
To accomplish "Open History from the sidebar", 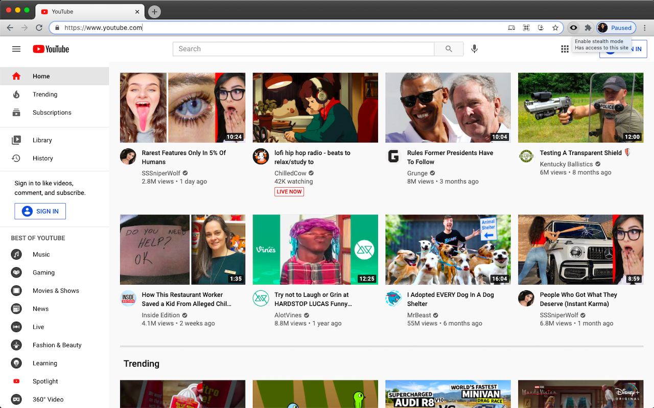I will (x=42, y=158).
